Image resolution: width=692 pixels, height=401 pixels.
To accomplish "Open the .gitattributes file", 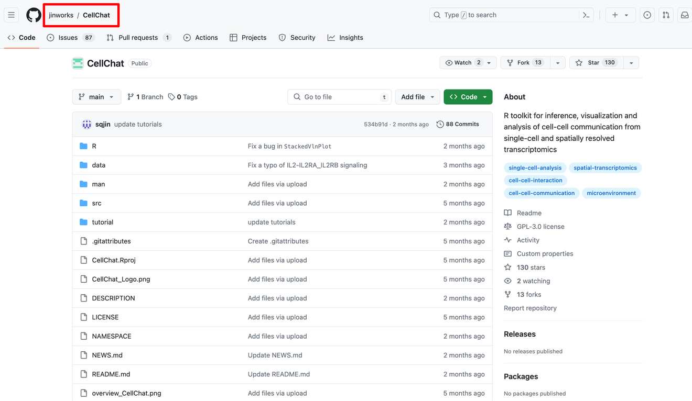I will [111, 241].
